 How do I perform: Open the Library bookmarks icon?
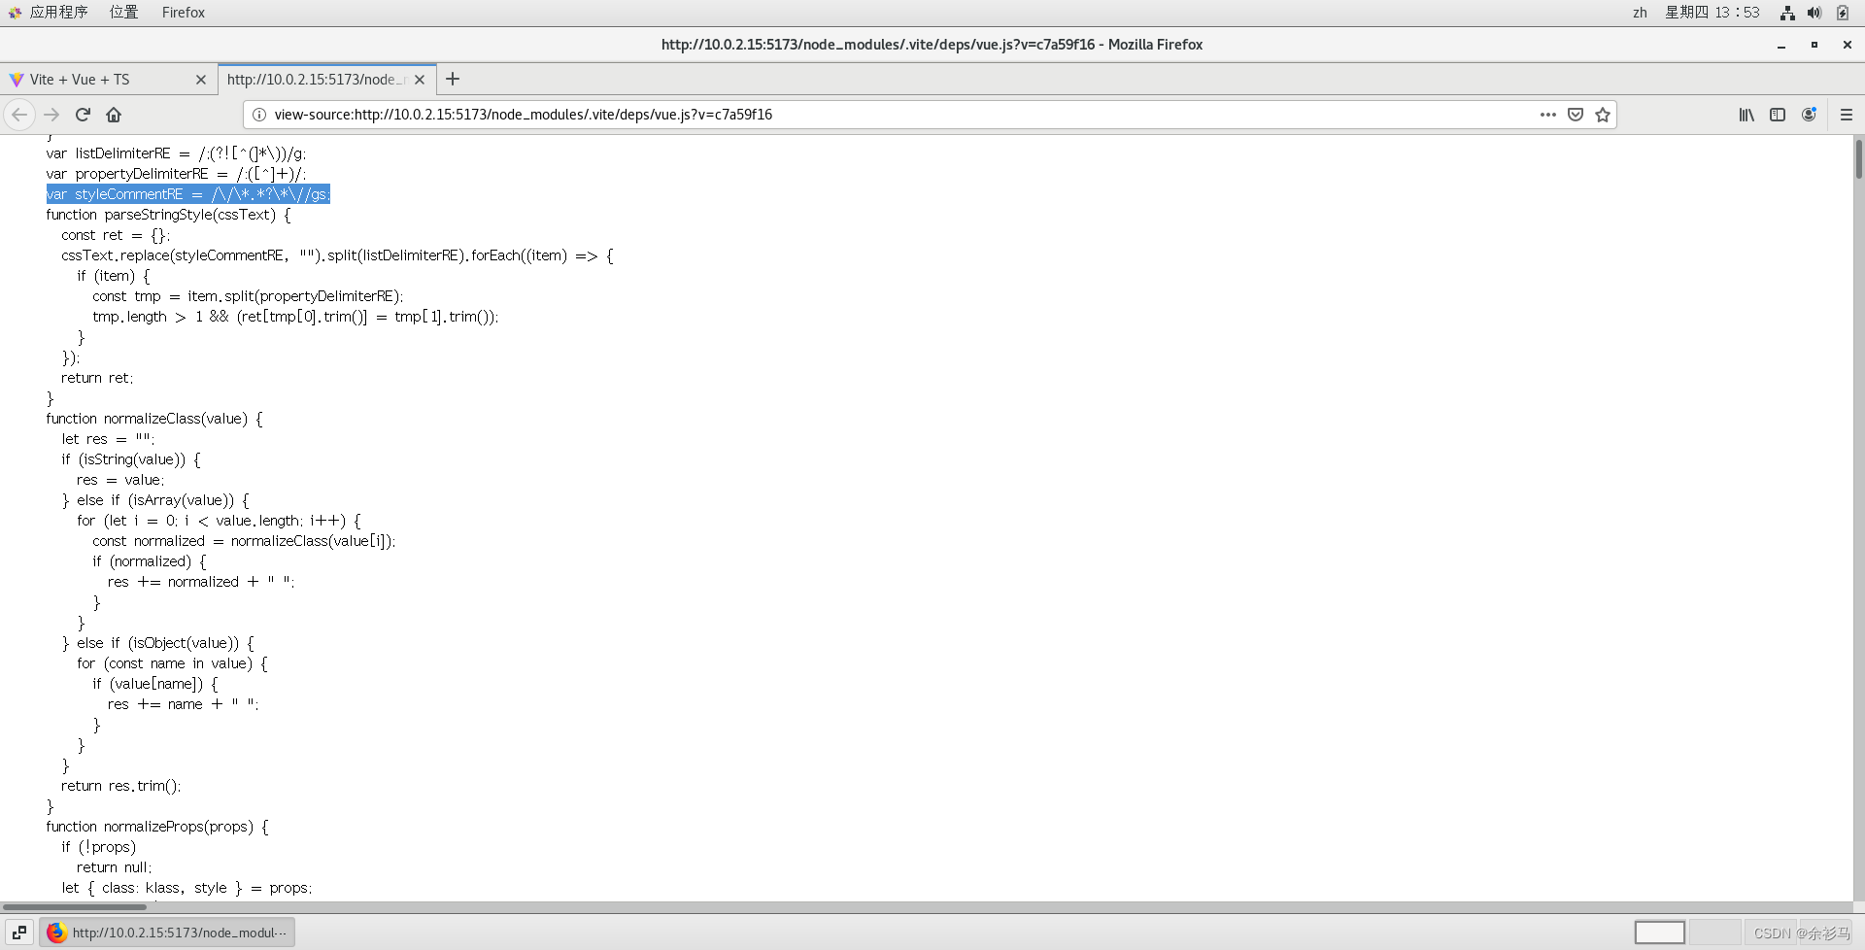pyautogui.click(x=1746, y=115)
